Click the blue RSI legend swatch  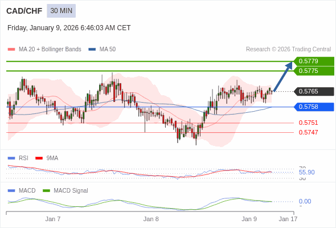click(11, 158)
